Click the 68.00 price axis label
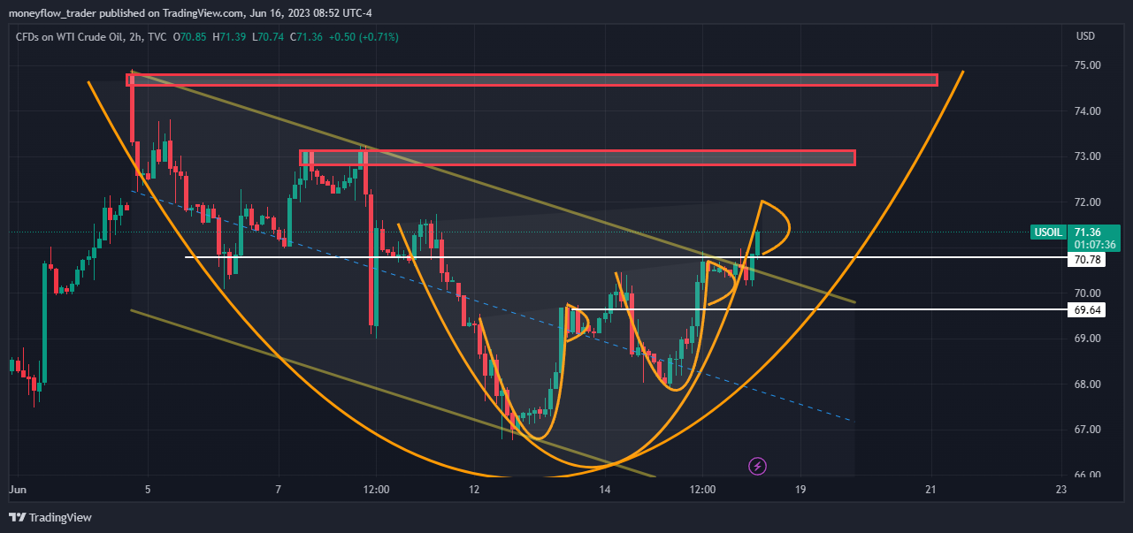The image size is (1133, 533). pyautogui.click(x=1088, y=385)
